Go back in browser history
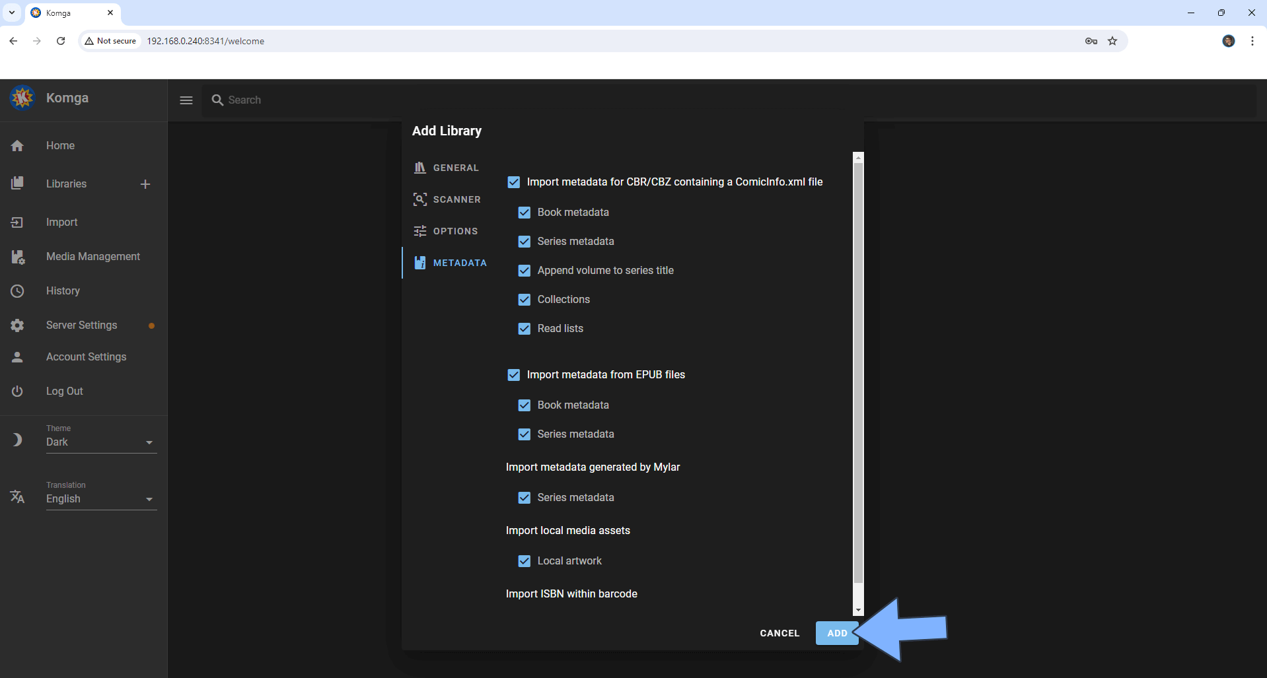This screenshot has height=678, width=1267. point(13,41)
